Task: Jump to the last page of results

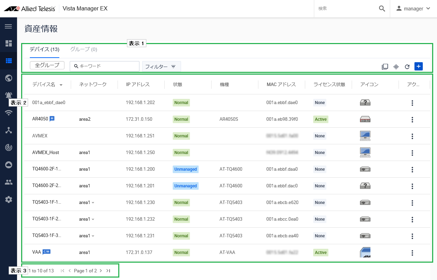Action: [x=108, y=271]
